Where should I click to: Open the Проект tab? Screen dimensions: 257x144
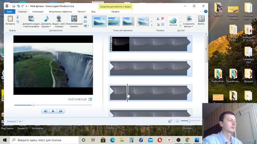(x=82, y=12)
